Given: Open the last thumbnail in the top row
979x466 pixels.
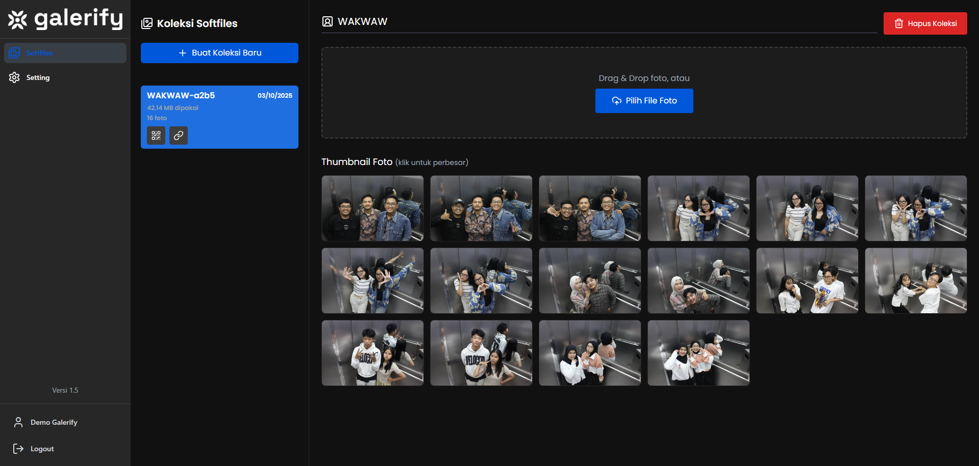Looking at the screenshot, I should click(x=916, y=208).
